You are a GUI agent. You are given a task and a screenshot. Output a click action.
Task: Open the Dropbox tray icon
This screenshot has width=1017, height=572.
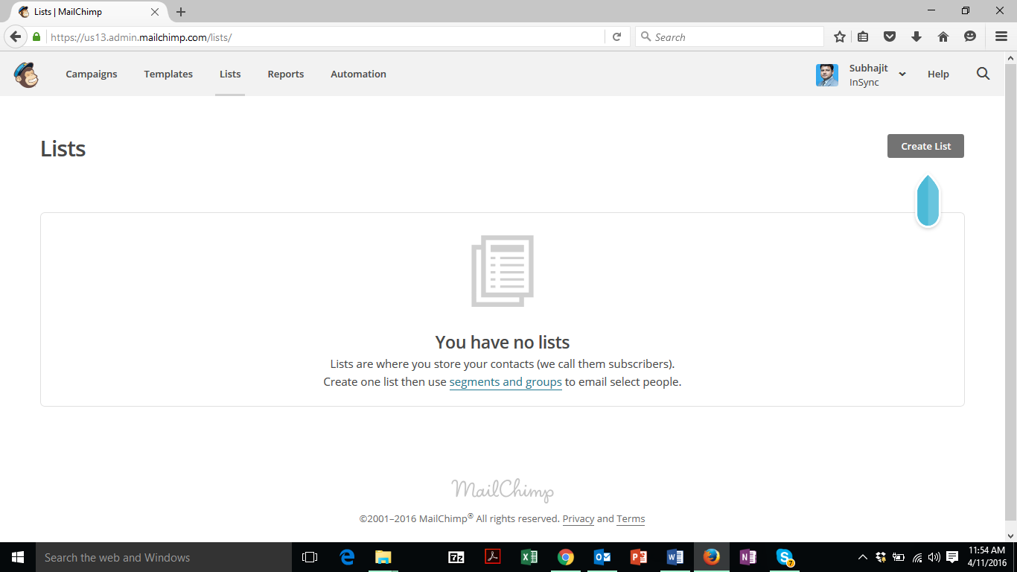point(881,557)
